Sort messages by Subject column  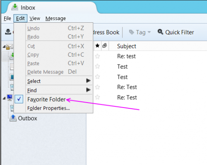[127, 46]
